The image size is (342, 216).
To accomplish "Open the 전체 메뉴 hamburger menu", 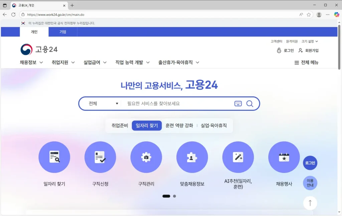I will (307, 62).
